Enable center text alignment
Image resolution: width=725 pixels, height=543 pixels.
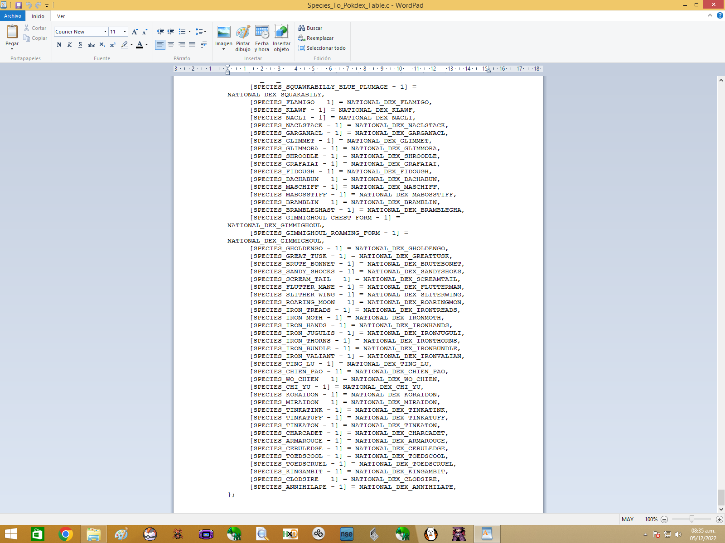point(171,45)
